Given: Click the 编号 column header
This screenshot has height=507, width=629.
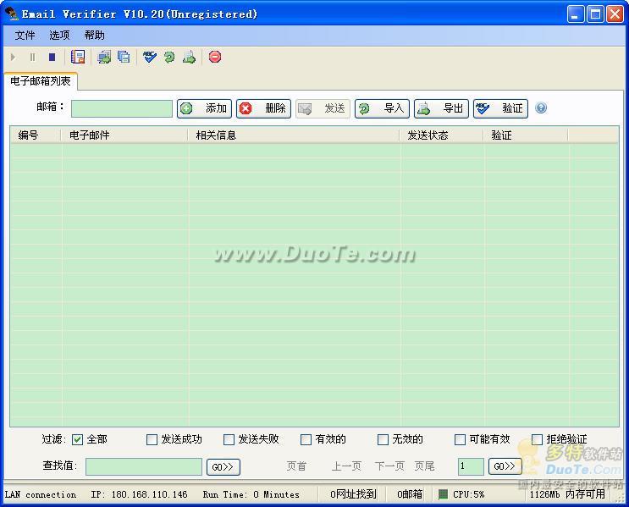Looking at the screenshot, I should pyautogui.click(x=36, y=135).
